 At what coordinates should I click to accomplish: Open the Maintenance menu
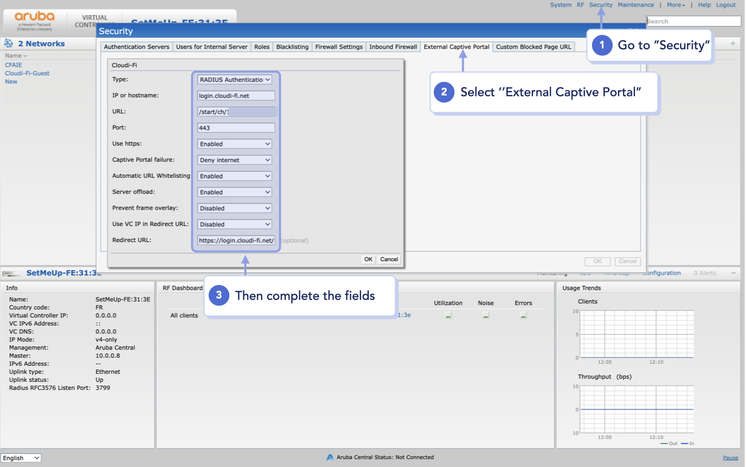tap(635, 5)
